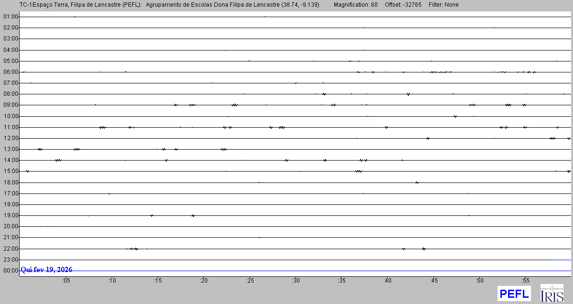
Task: Click the signal burst on the 10:00 trace
Action: pyautogui.click(x=455, y=116)
